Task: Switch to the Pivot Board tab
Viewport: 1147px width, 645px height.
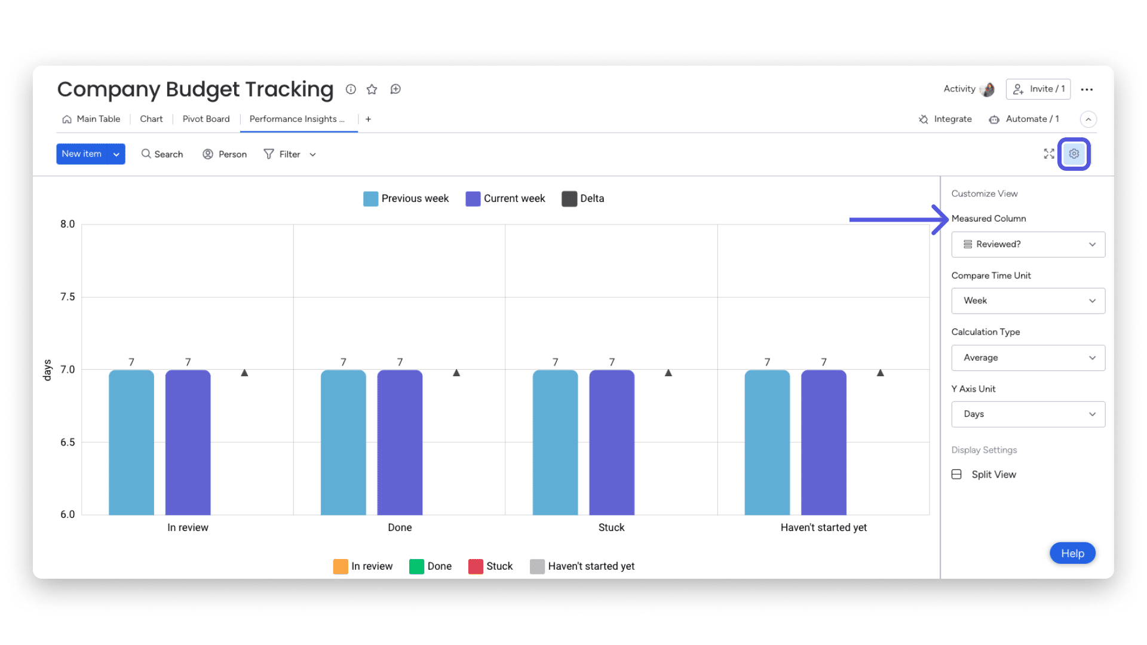Action: point(206,119)
